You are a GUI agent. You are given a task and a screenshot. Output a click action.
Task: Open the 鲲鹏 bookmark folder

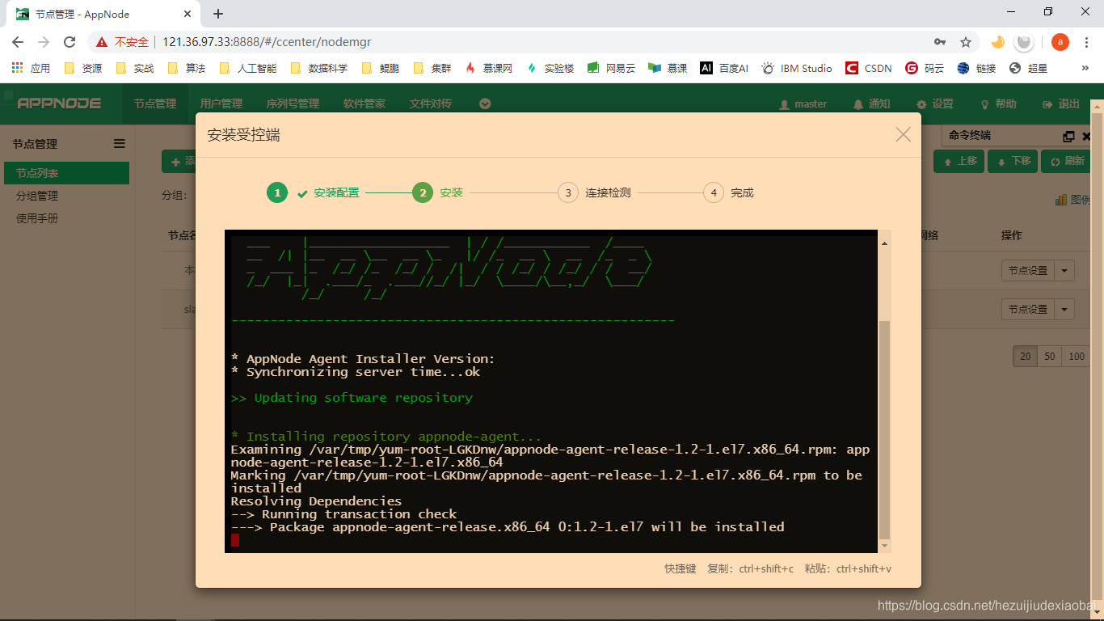(380, 68)
